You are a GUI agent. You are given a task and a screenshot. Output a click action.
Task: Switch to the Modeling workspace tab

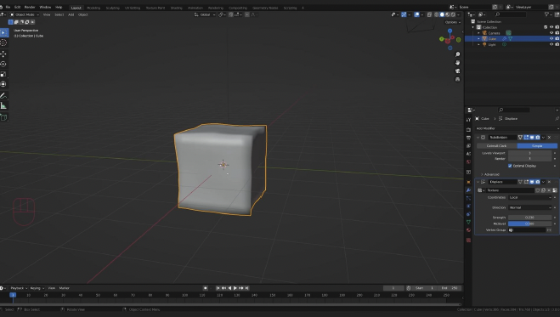point(93,8)
